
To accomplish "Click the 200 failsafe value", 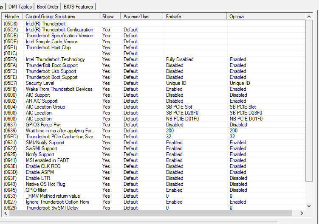I will click(170, 131).
